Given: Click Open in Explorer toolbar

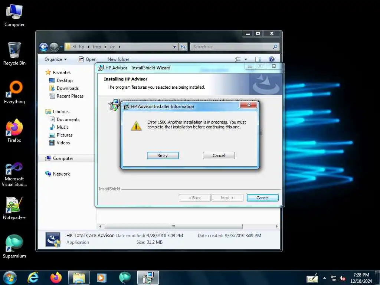Looking at the screenshot, I should [88, 59].
